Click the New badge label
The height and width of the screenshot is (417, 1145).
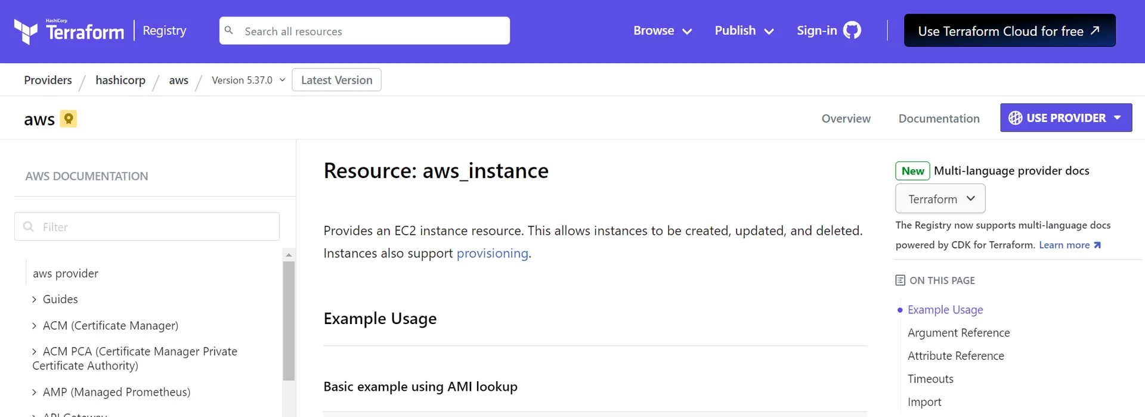(x=912, y=171)
